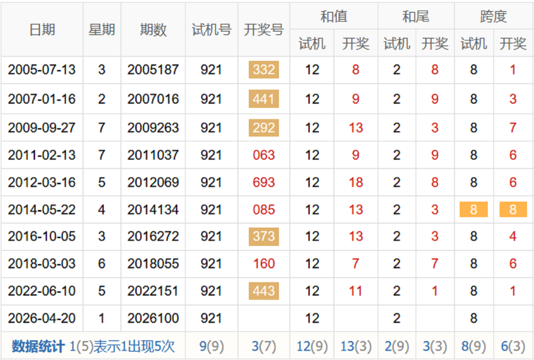Select the 开奖号 column header

coord(264,30)
